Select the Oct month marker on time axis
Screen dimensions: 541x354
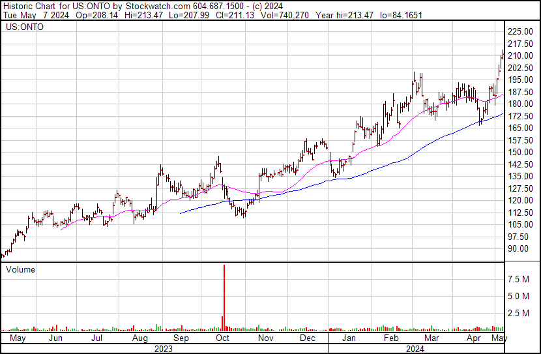[x=222, y=339]
